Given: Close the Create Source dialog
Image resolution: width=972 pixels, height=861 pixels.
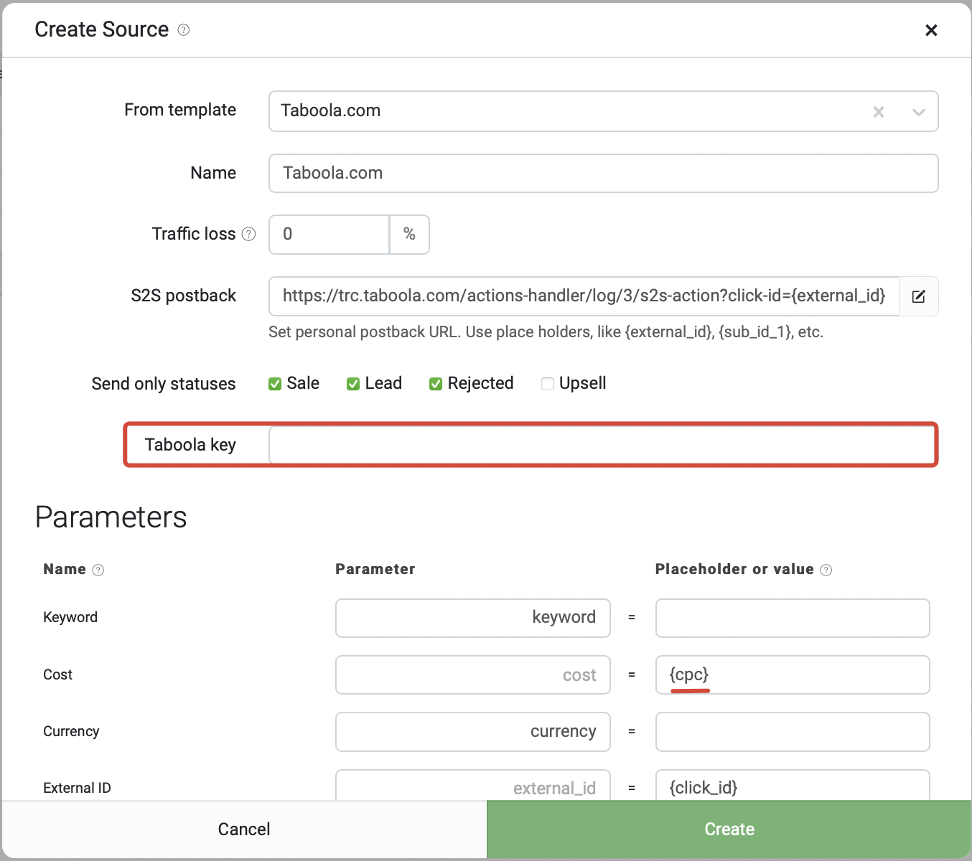Looking at the screenshot, I should pyautogui.click(x=931, y=30).
